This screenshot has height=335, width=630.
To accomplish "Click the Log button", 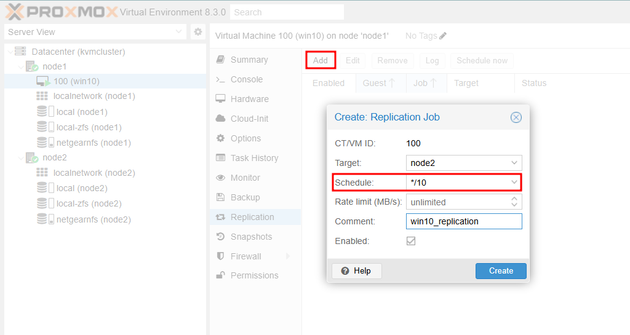I will coord(432,60).
